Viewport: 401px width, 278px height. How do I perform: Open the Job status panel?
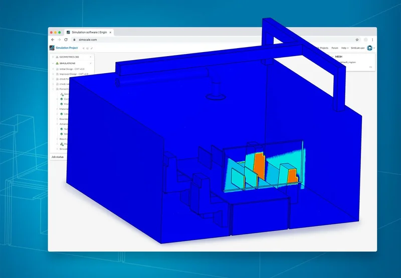pos(57,157)
